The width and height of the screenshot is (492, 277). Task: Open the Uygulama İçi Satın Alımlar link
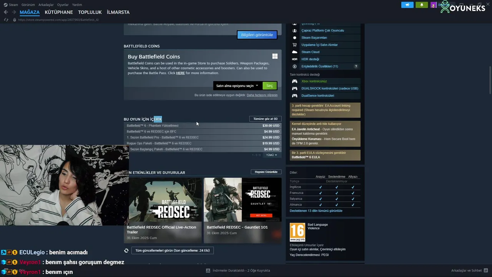[x=319, y=45]
